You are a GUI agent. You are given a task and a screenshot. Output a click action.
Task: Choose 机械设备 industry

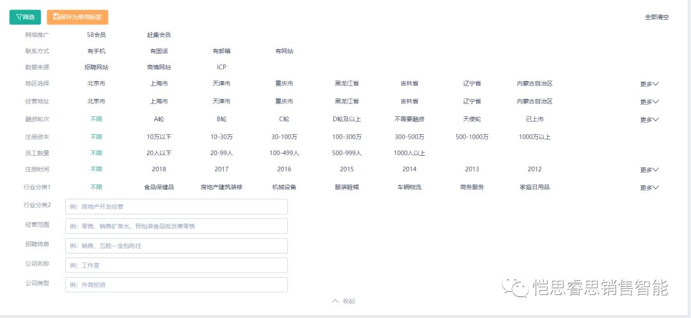tap(284, 187)
